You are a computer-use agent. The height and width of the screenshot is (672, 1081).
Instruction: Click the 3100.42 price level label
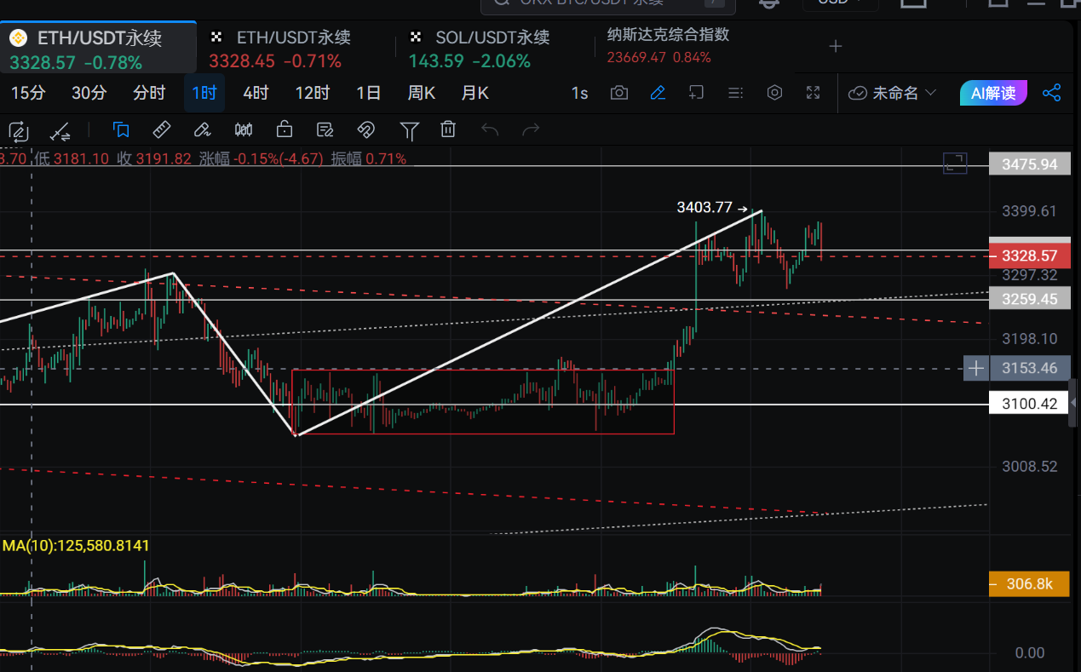coord(1029,403)
